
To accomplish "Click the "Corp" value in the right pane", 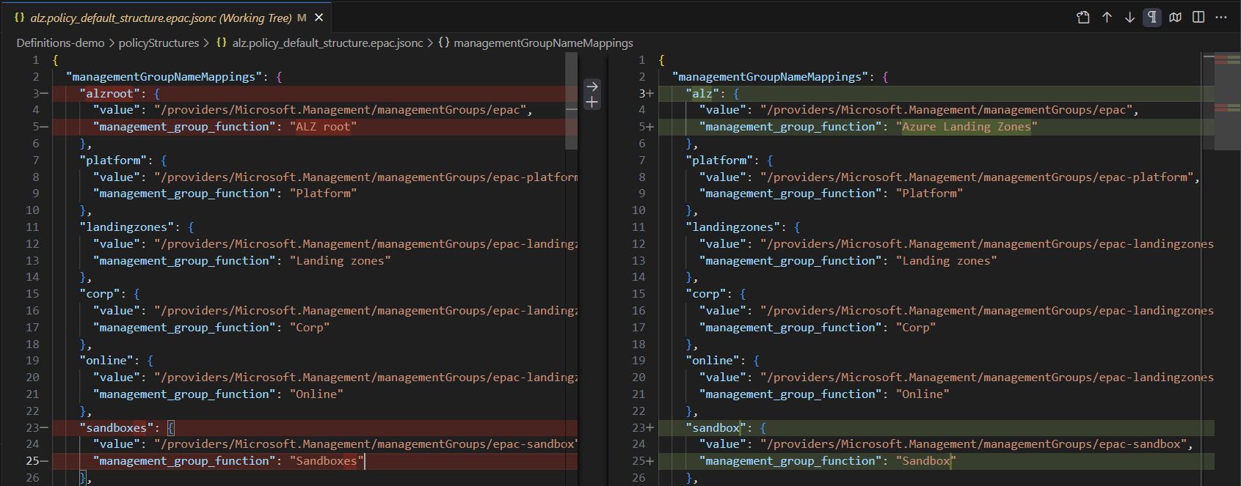I will click(x=916, y=327).
